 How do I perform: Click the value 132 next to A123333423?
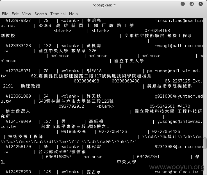(x=47, y=46)
